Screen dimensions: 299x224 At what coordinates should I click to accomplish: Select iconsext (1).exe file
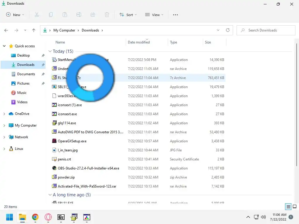(x=138, y=105)
